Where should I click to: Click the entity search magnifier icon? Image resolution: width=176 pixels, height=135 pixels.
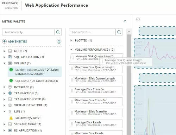[x=58, y=32]
